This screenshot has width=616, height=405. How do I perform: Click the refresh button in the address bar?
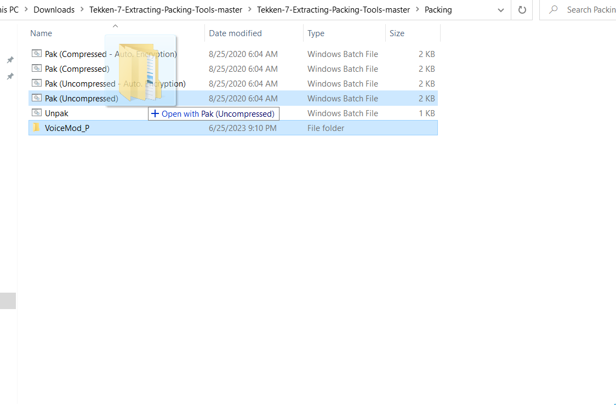[522, 10]
